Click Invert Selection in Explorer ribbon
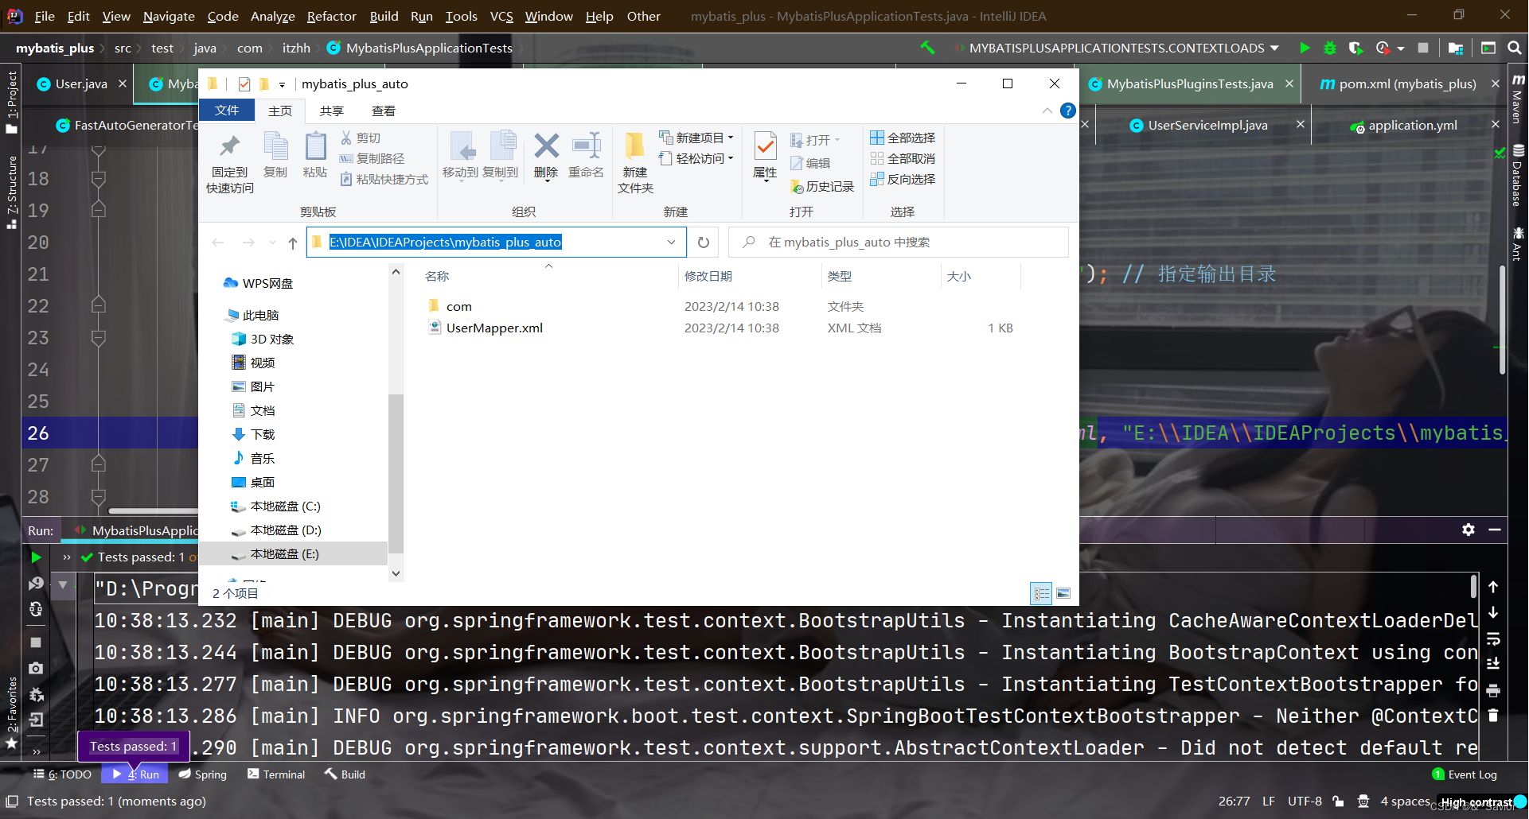 click(903, 179)
